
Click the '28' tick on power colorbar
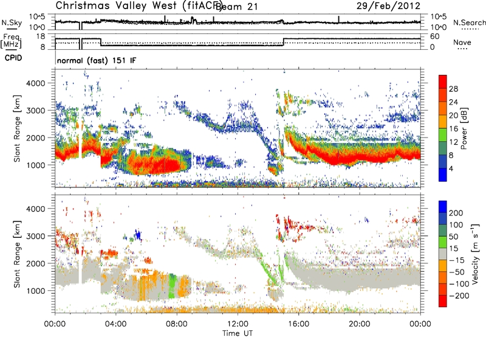(453, 89)
